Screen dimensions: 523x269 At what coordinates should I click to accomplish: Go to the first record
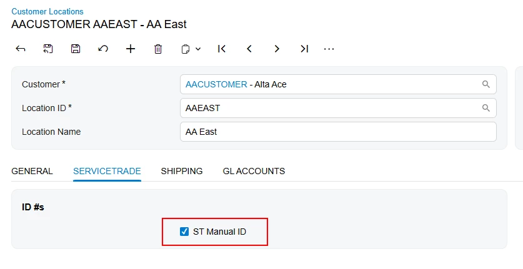click(222, 49)
